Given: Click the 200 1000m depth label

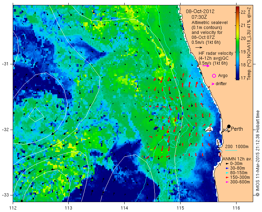Looking at the screenshot, I should click(x=237, y=147).
